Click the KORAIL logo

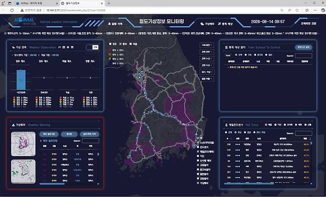click(x=24, y=20)
